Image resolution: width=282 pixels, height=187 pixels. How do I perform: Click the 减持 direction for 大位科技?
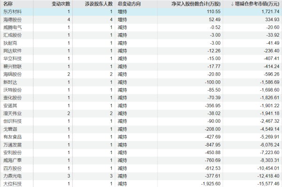[122, 184]
